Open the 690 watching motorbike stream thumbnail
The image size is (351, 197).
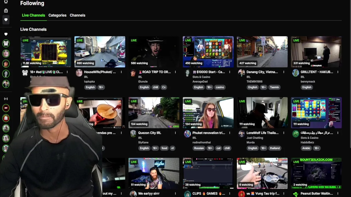[x=100, y=52]
